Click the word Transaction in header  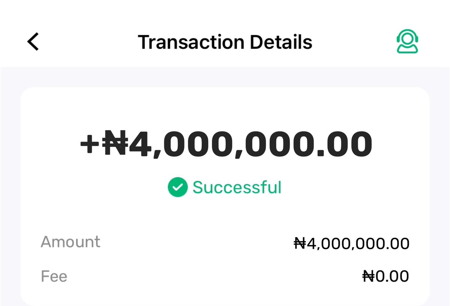tap(191, 42)
